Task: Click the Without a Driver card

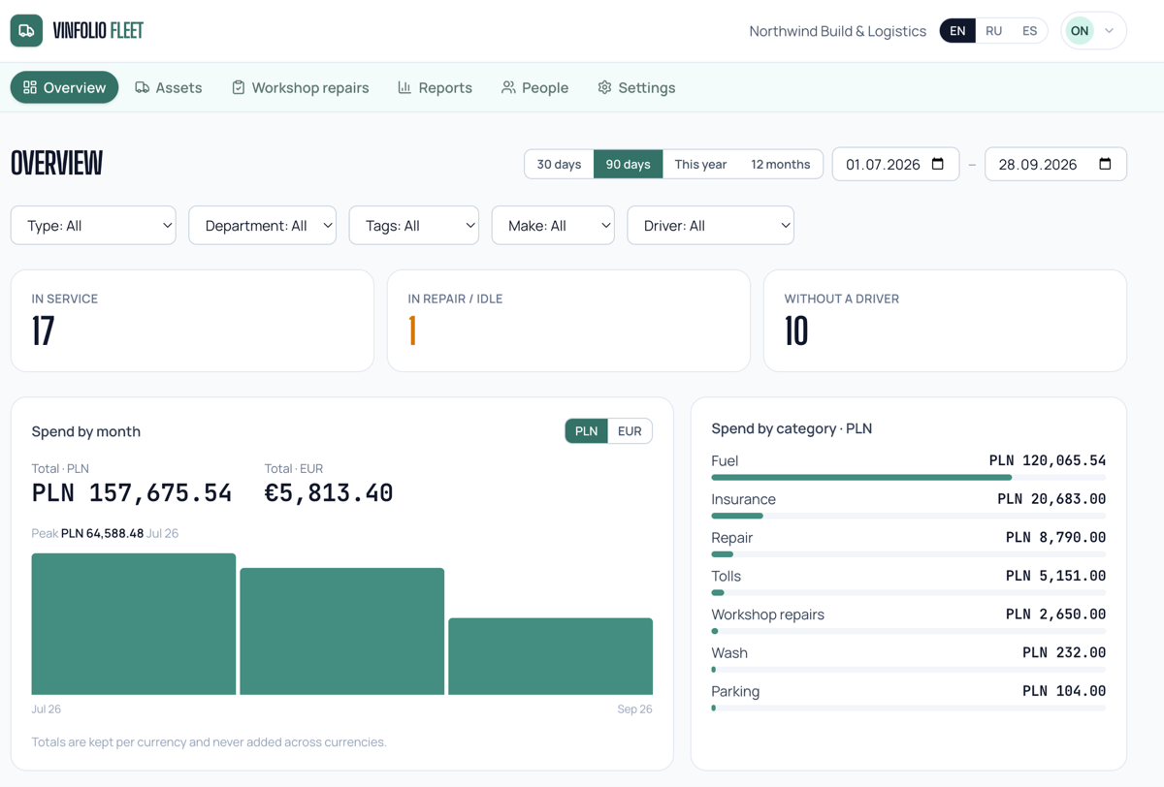Action: click(x=945, y=321)
